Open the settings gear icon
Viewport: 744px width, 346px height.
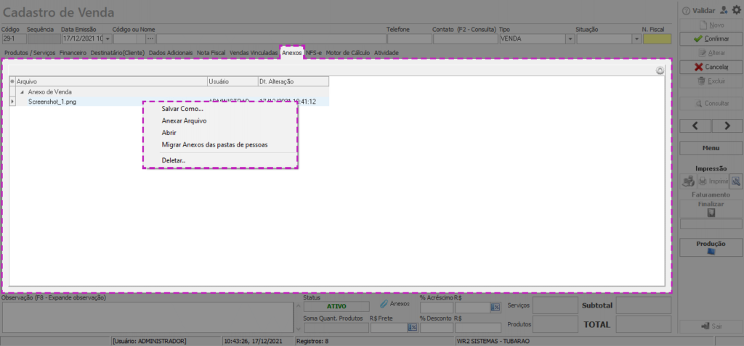tap(735, 10)
